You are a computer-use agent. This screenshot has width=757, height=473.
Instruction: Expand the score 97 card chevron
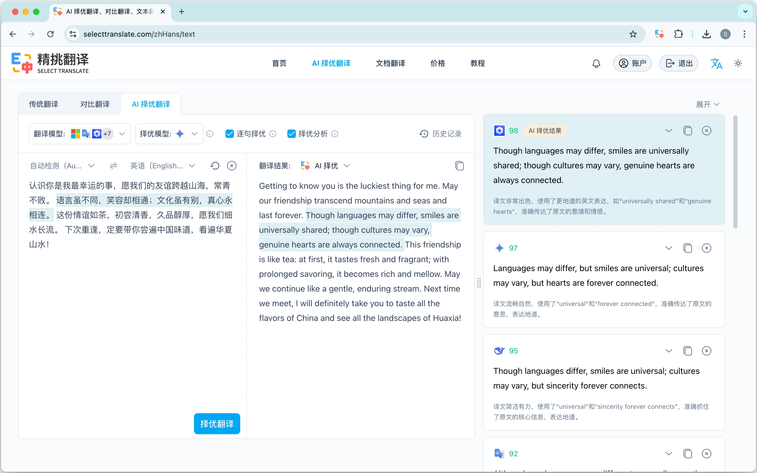(669, 248)
